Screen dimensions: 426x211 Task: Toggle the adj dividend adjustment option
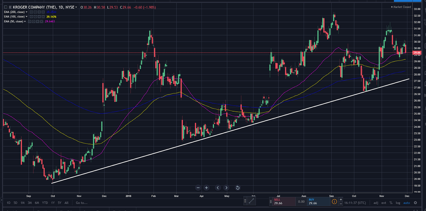pos(376,203)
